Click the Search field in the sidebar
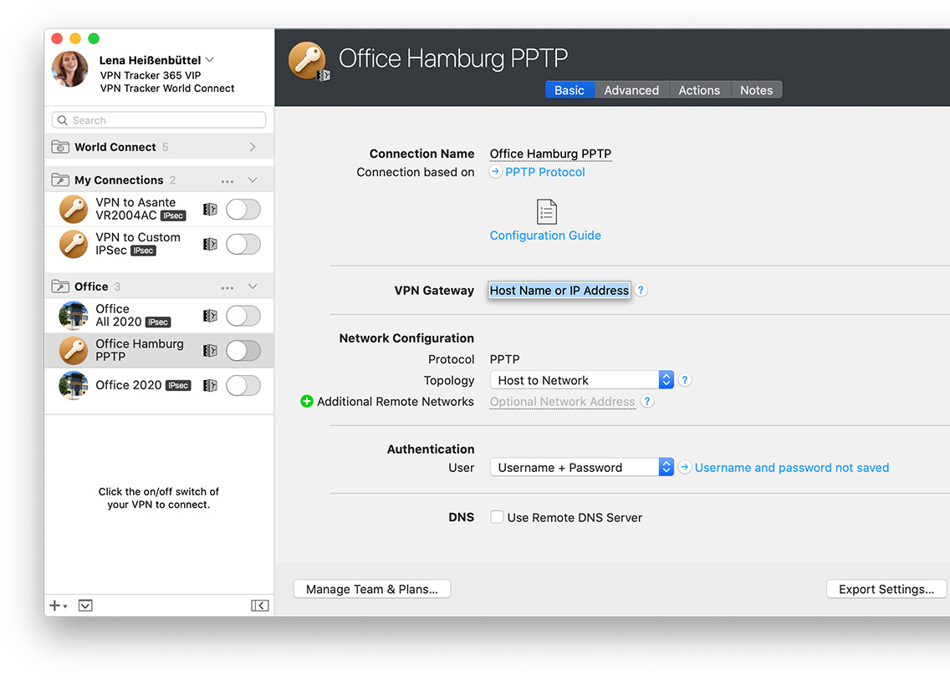950x685 pixels. pyautogui.click(x=159, y=120)
